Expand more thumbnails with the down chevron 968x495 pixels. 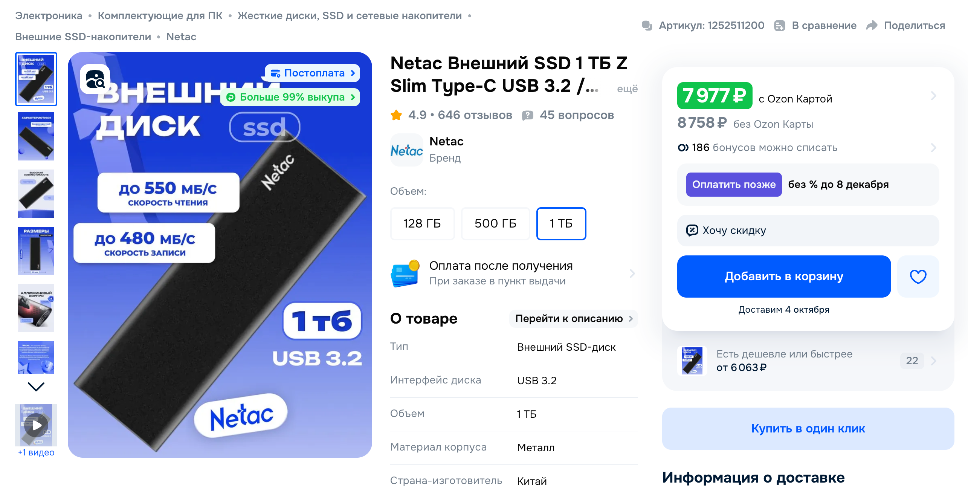[x=36, y=387]
